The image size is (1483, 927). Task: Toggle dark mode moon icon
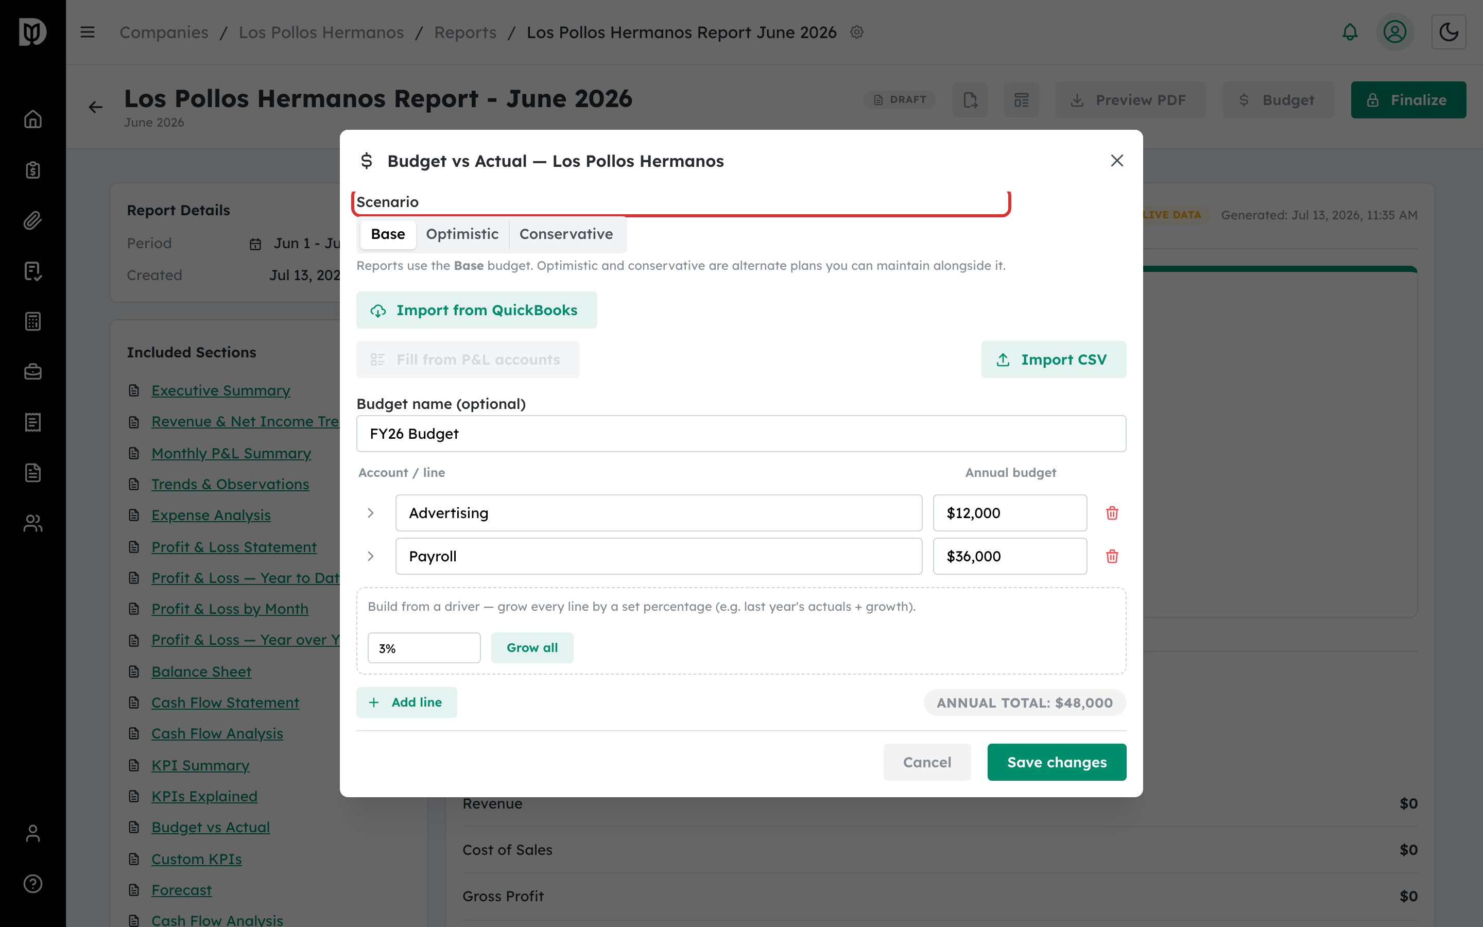click(x=1448, y=32)
